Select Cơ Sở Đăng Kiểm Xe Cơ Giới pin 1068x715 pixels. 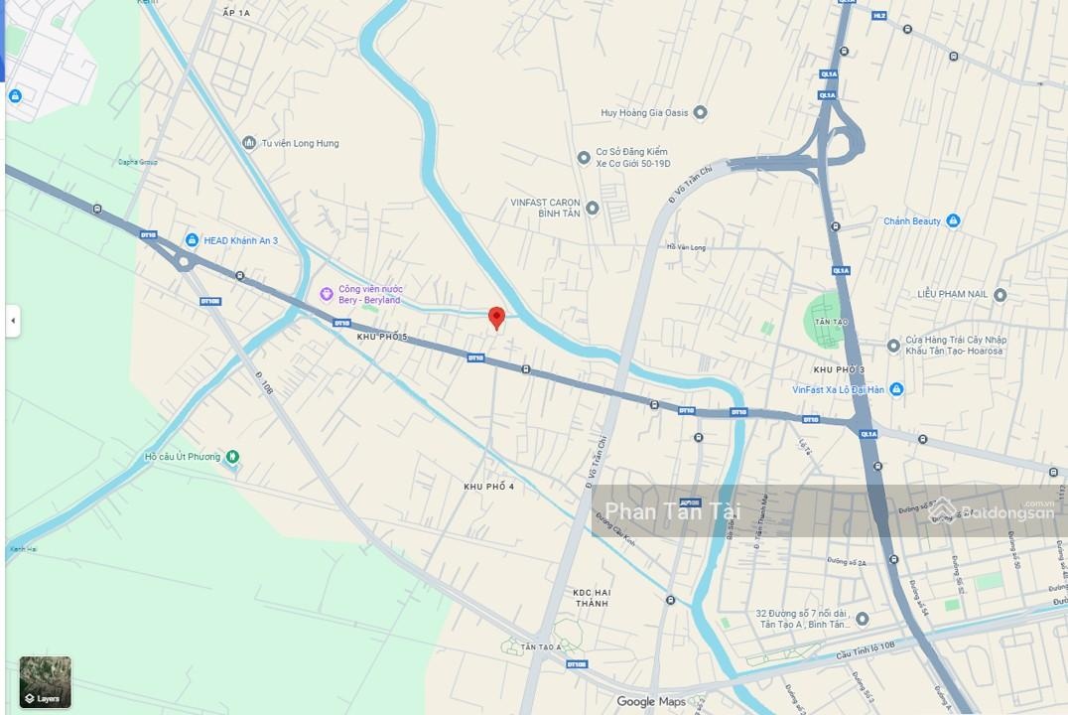tap(584, 158)
